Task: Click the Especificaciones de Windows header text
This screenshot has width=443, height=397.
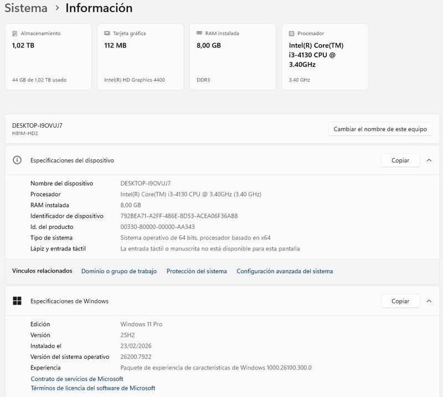Action: click(69, 301)
